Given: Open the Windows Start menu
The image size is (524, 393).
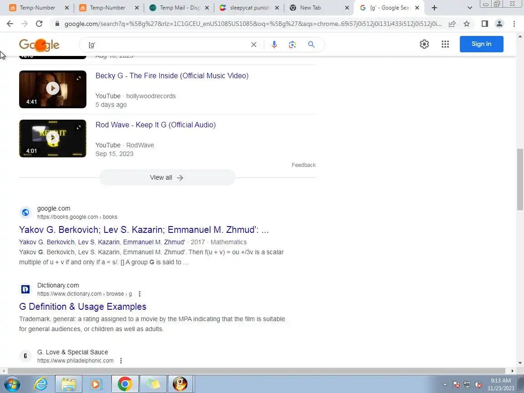Looking at the screenshot, I should click(12, 384).
